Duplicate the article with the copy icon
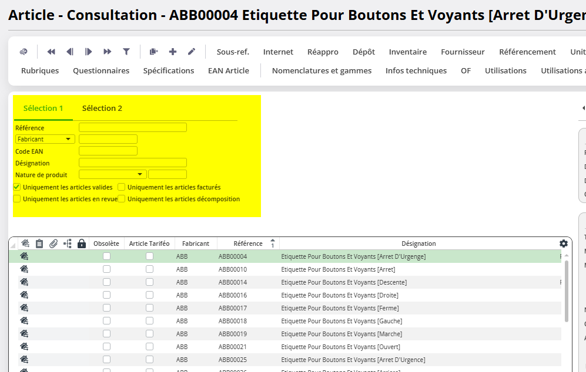586x372 pixels. point(153,52)
